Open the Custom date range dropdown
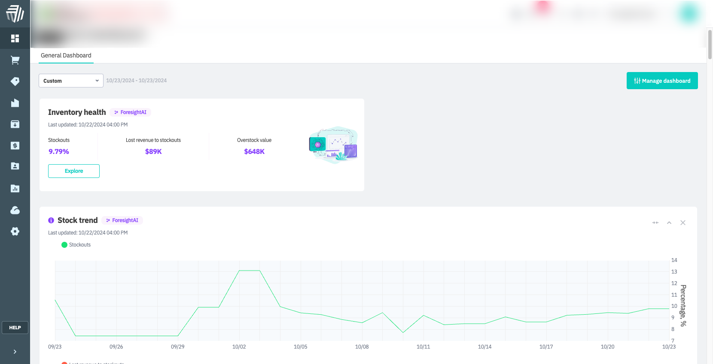Image resolution: width=713 pixels, height=364 pixels. [71, 81]
